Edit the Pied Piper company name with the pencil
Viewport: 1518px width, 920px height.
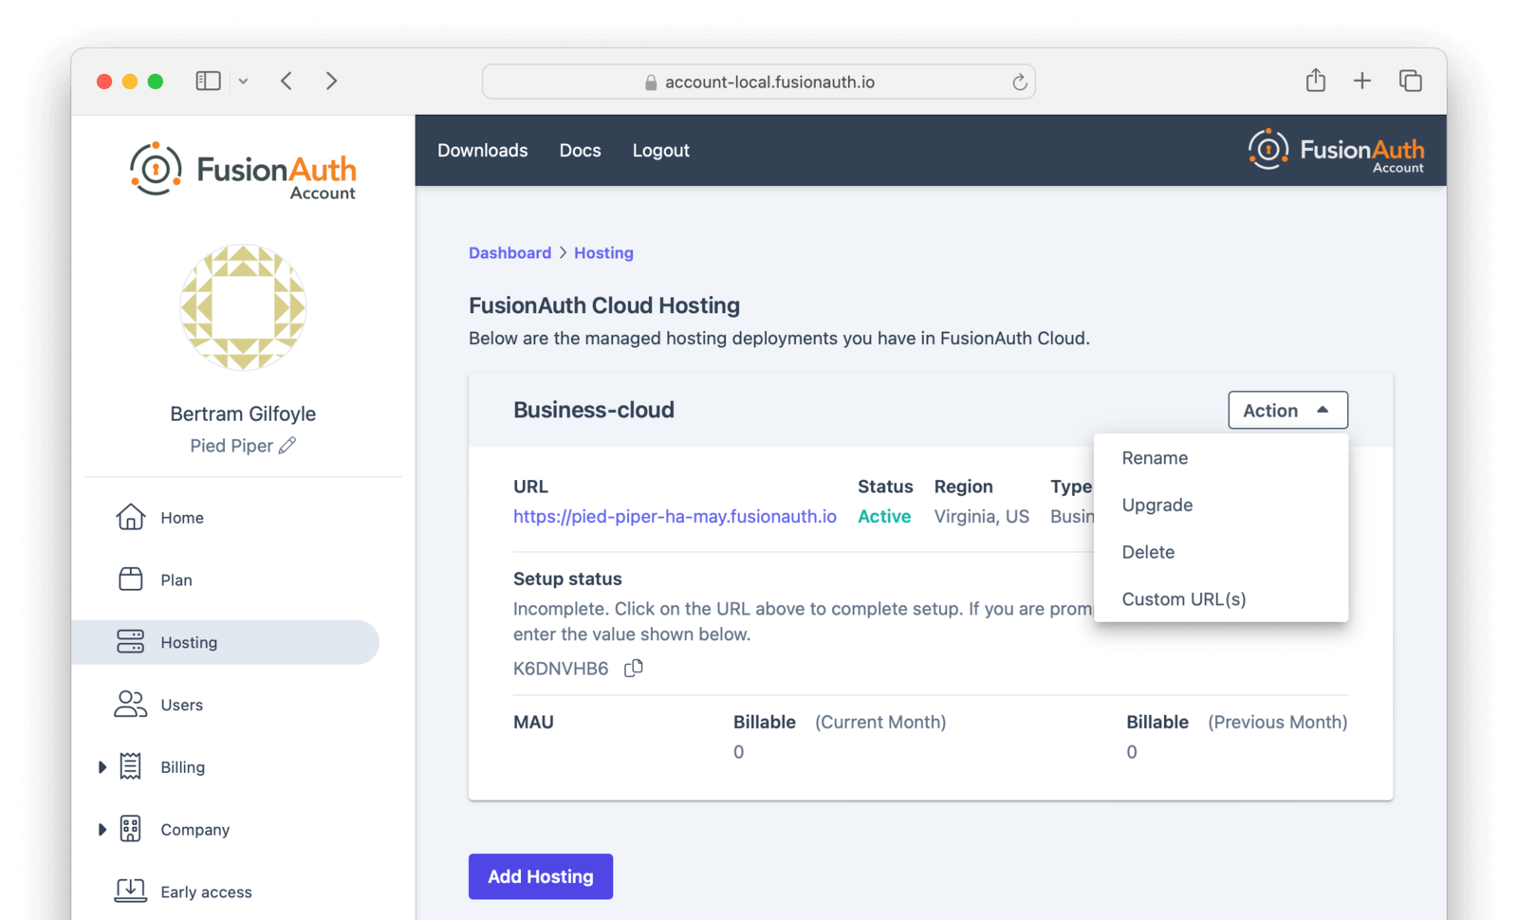coord(289,445)
